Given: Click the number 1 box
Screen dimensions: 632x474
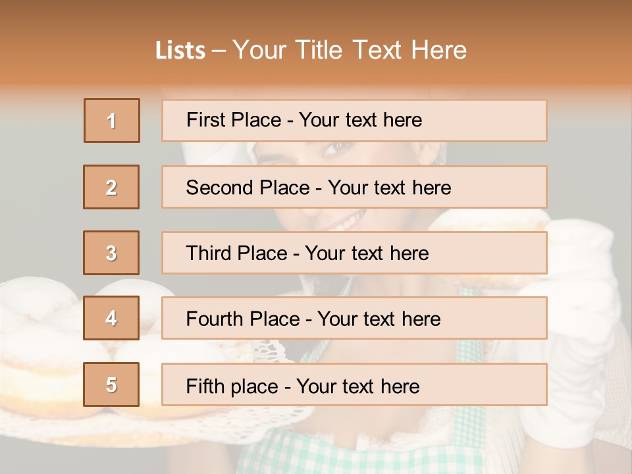Looking at the screenshot, I should [x=112, y=120].
